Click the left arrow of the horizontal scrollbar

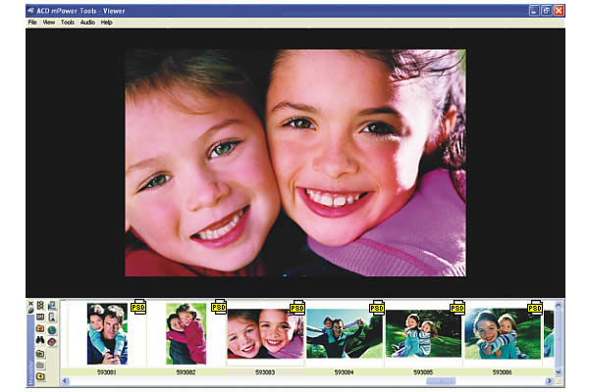pos(65,381)
